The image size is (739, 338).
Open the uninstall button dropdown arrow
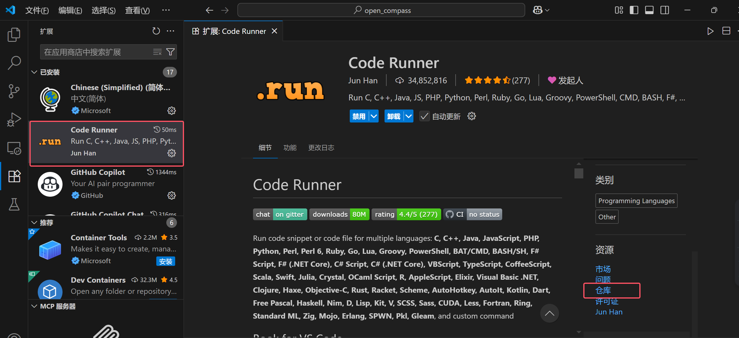[x=408, y=116]
